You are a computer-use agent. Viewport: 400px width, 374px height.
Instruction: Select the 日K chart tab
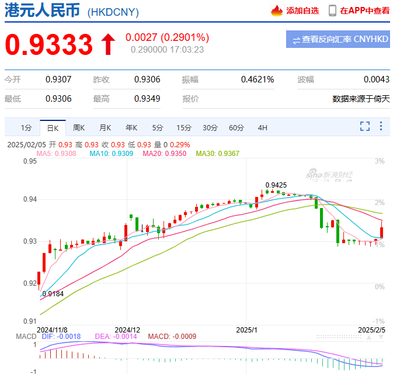click(x=53, y=128)
